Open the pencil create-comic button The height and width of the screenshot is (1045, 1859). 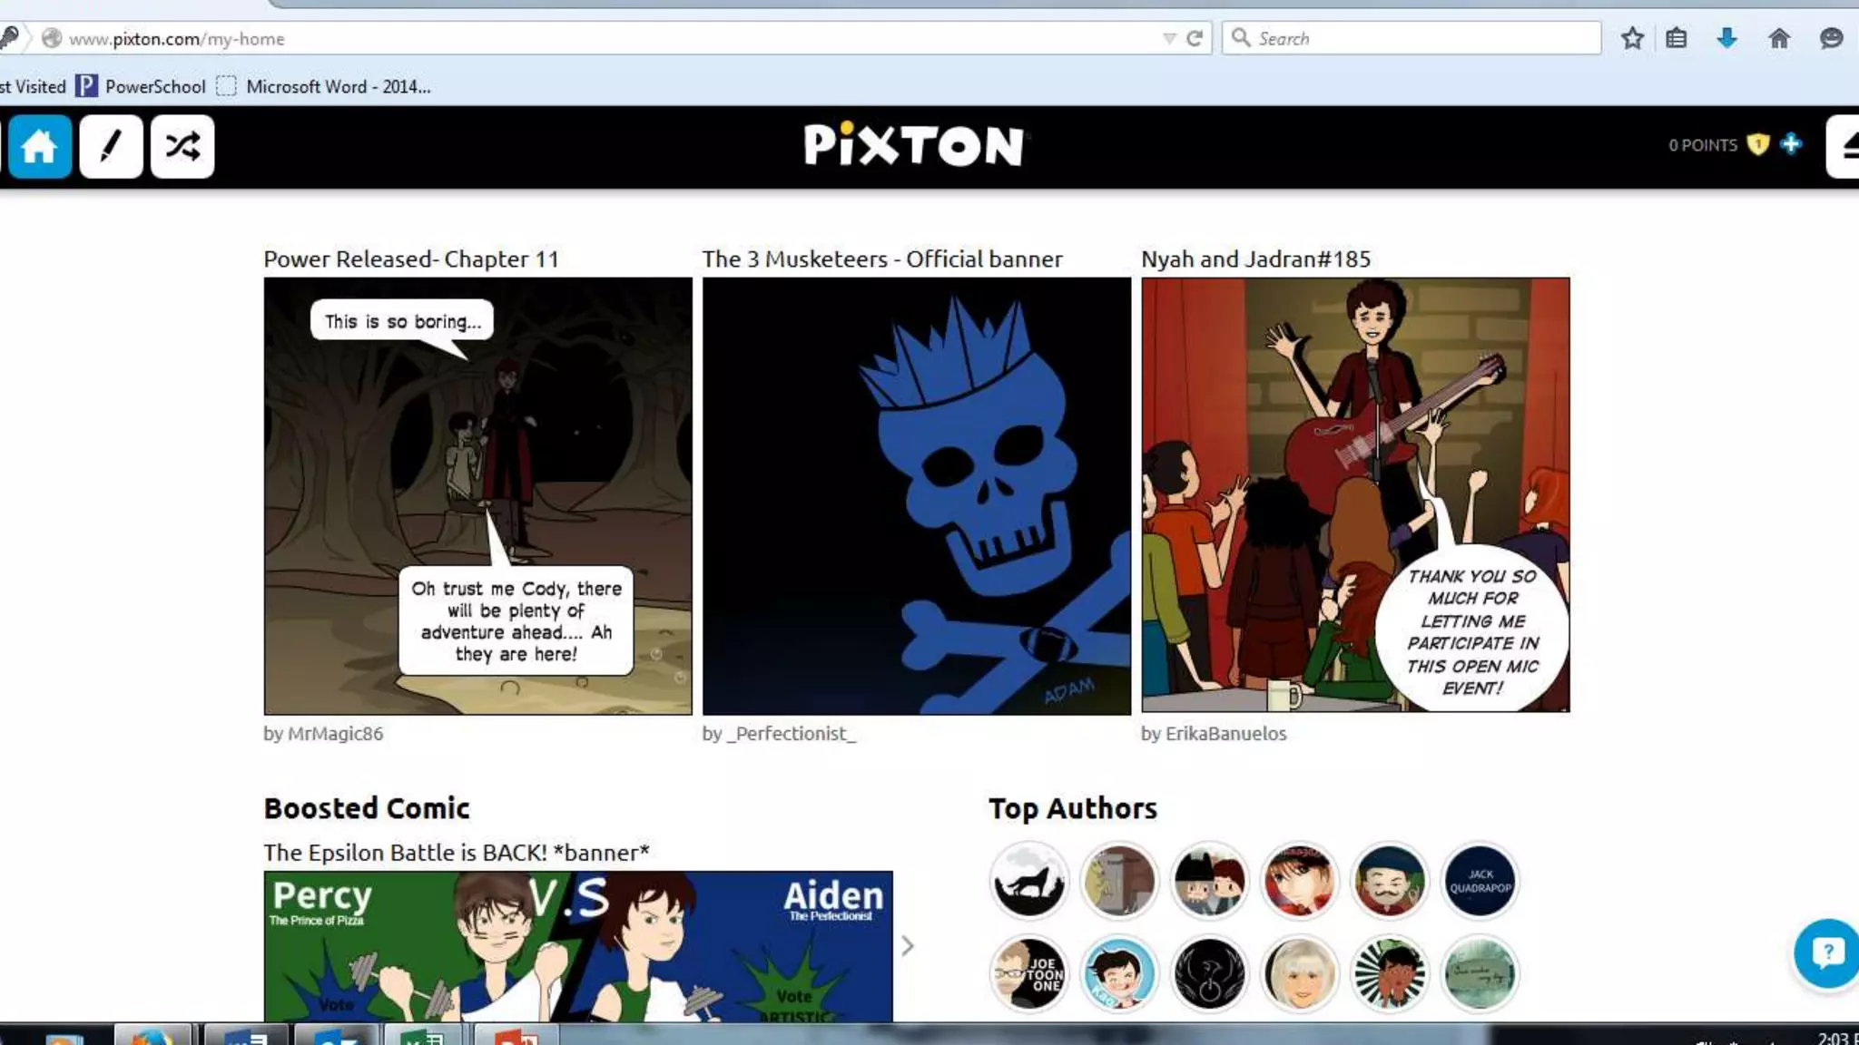pos(111,146)
